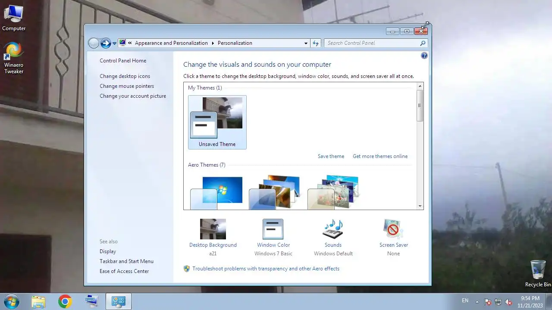The width and height of the screenshot is (552, 310).
Task: Select the Appearance and Personalization breadcrumb
Action: pyautogui.click(x=171, y=43)
